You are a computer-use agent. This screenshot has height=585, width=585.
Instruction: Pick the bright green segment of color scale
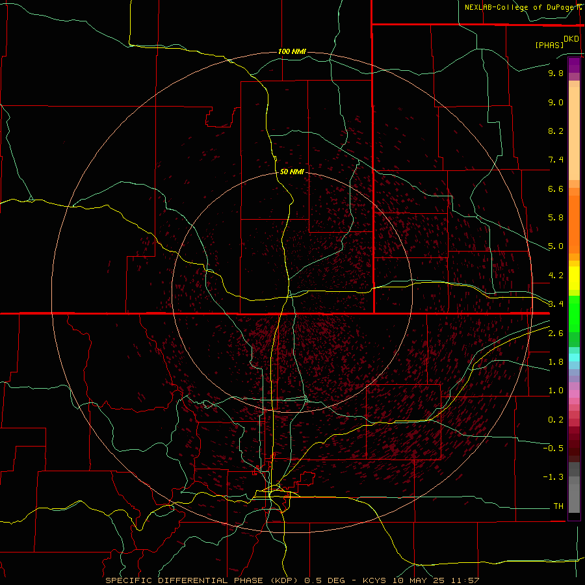tap(574, 315)
